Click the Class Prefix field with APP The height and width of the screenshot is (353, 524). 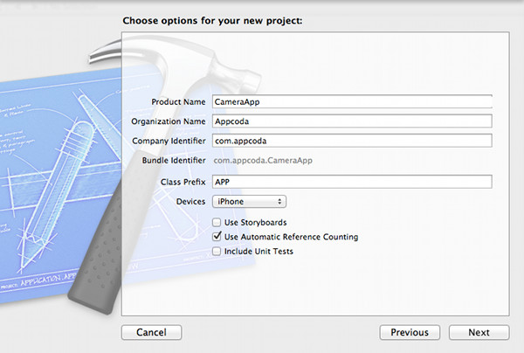coord(352,182)
